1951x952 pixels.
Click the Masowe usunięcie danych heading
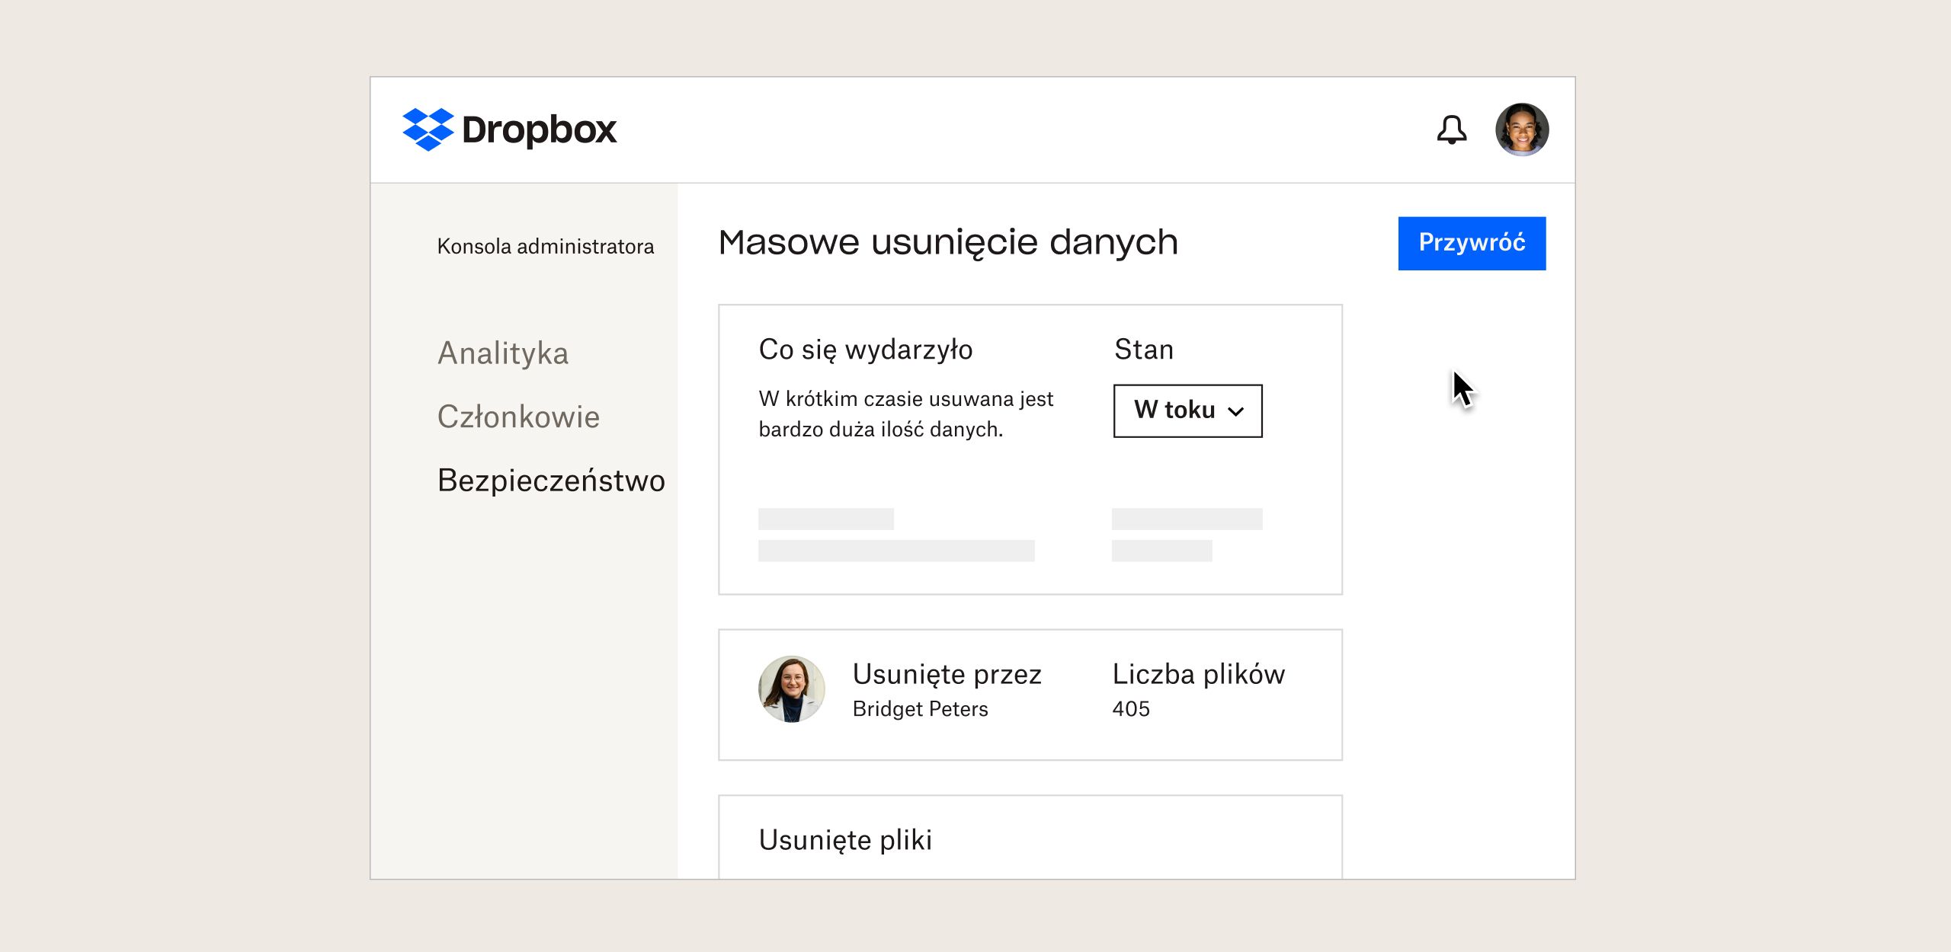(x=948, y=242)
